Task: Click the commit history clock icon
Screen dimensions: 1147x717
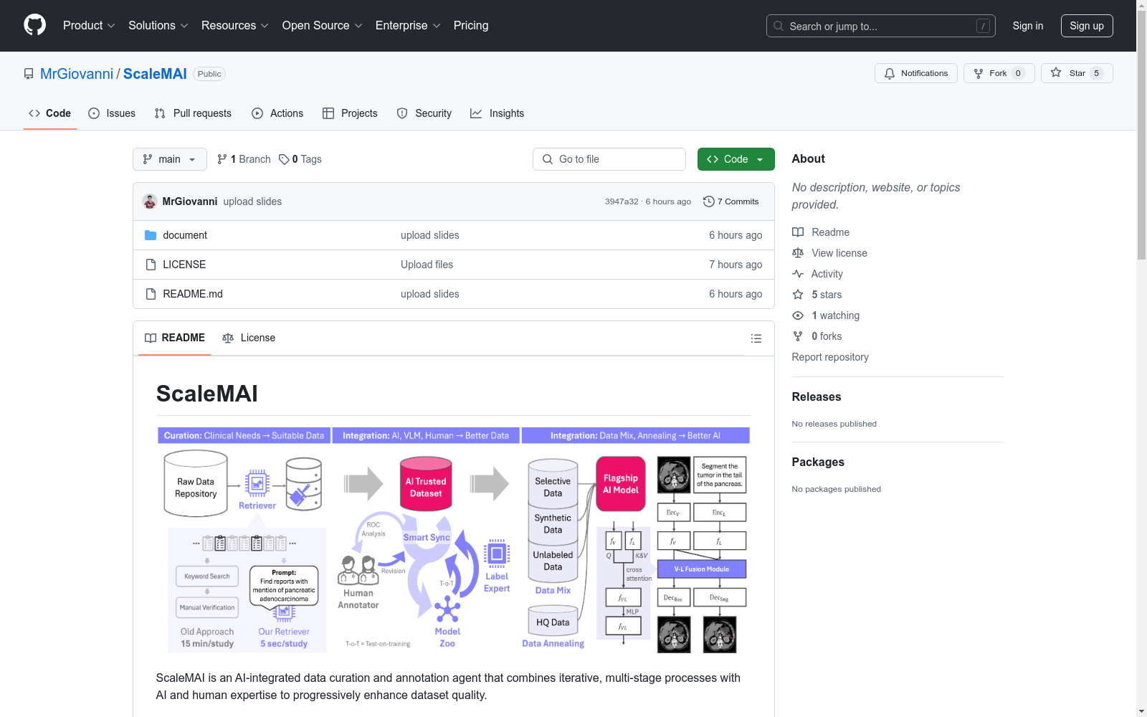Action: [709, 201]
